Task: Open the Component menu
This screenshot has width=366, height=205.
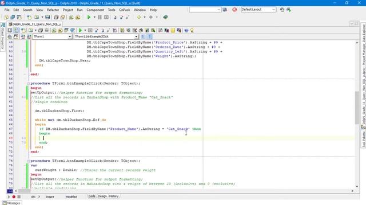Action: (x=95, y=10)
